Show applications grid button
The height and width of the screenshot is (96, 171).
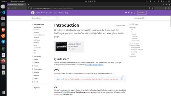tap(3, 93)
